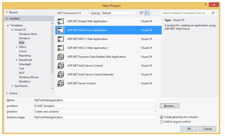Viewport: 225px width, 137px height.
Task: Click the ASP.NET Web Forms Application template icon
Action: [61, 30]
